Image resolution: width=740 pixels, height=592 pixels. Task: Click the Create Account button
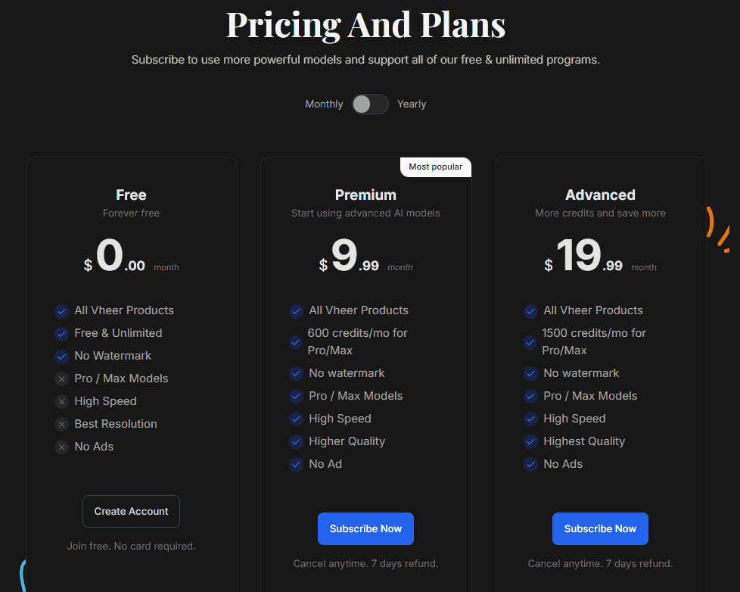[131, 511]
